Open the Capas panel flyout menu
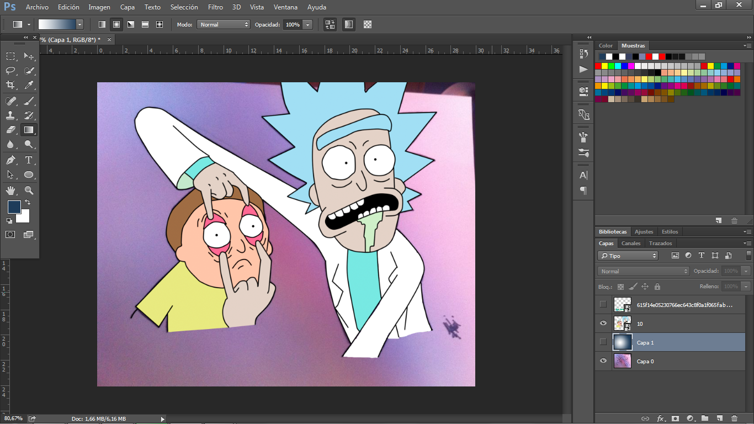The image size is (754, 424). 747,243
